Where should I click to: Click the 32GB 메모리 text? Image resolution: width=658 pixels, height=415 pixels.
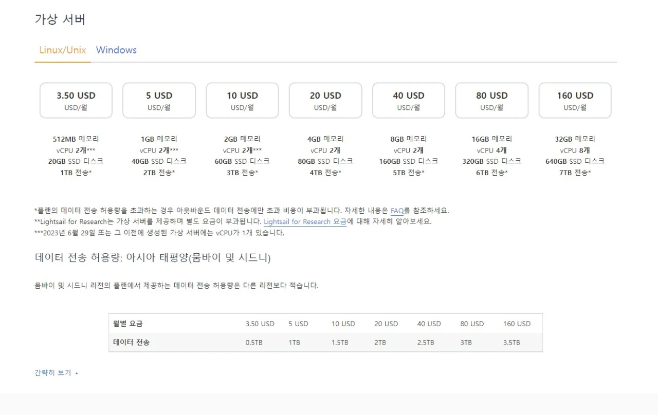575,139
